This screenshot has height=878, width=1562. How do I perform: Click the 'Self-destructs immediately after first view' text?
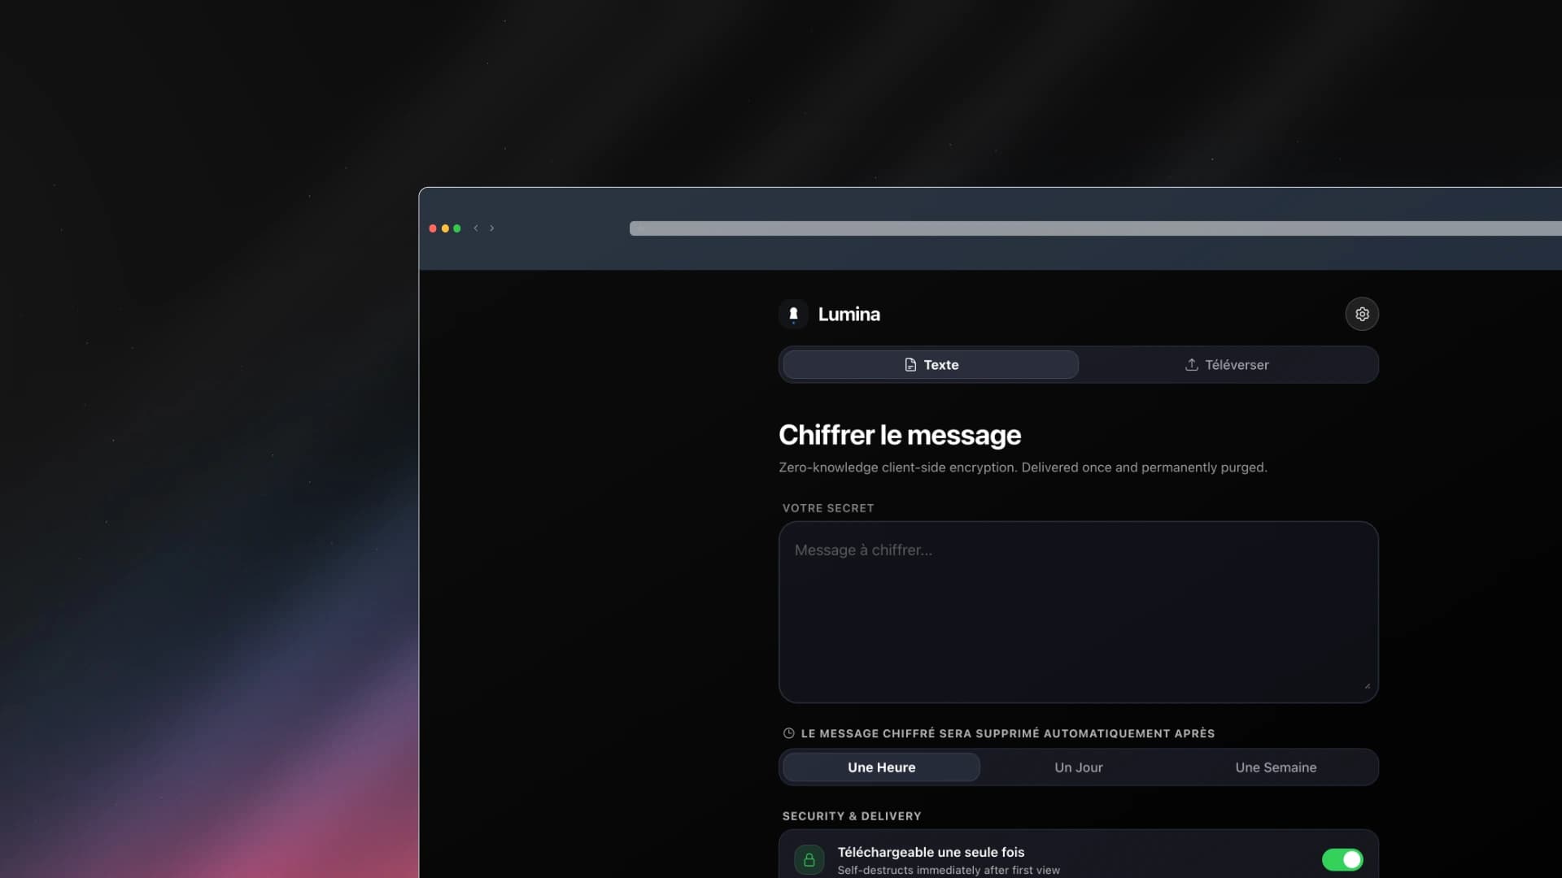(949, 870)
